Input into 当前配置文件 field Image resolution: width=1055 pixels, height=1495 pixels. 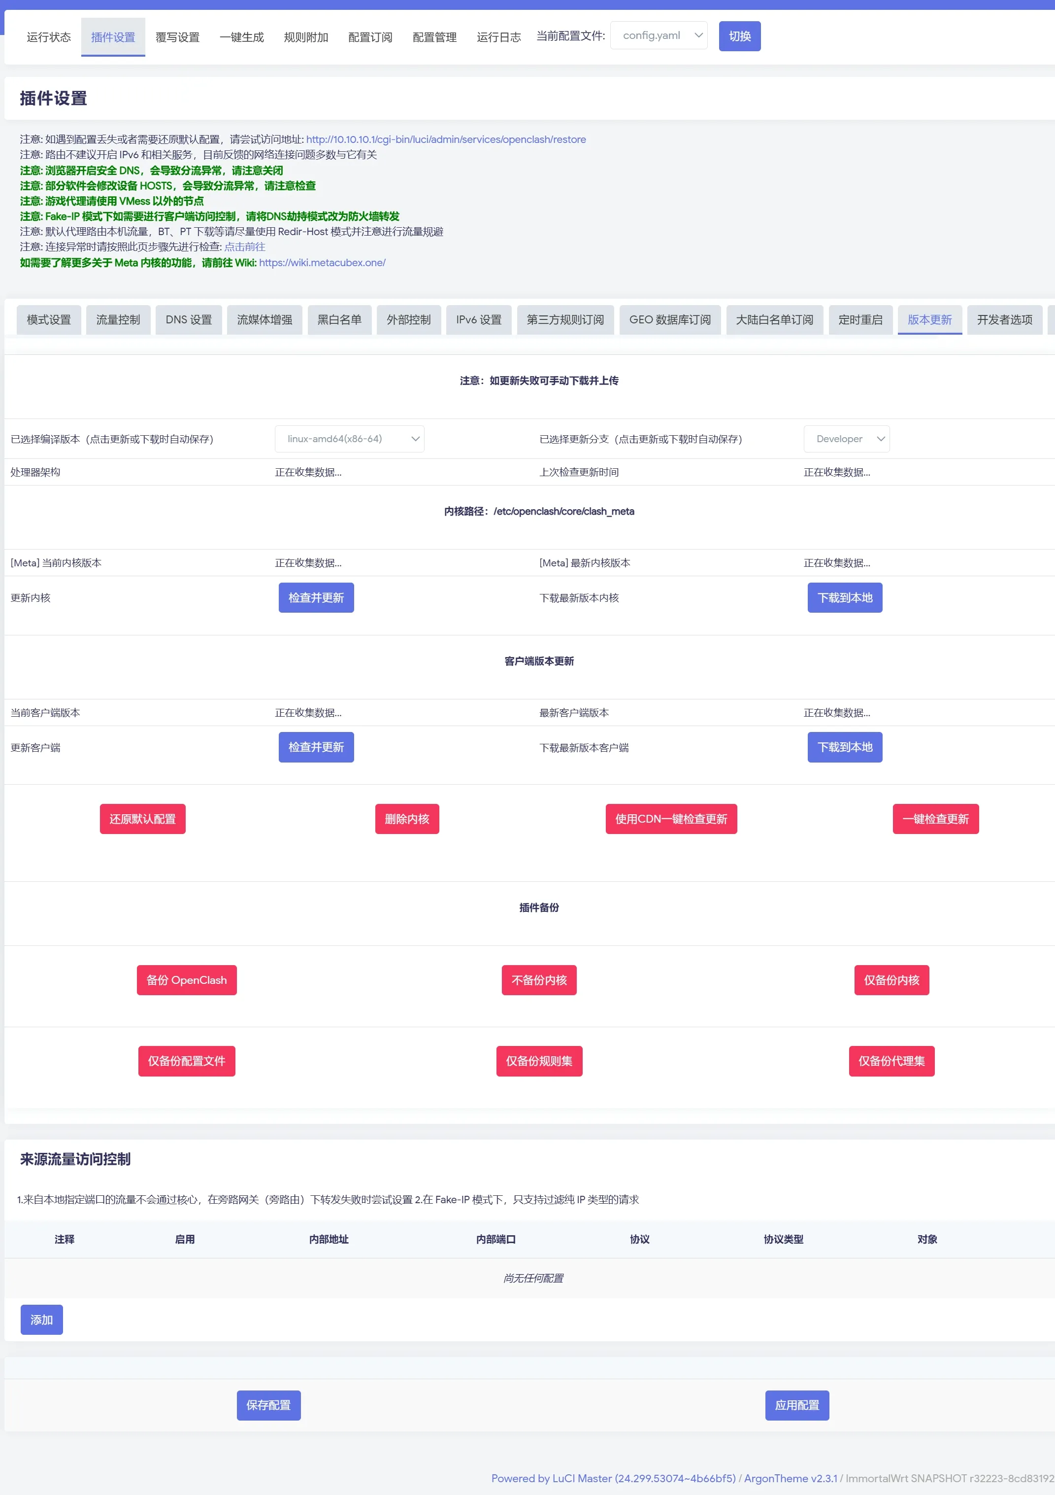(660, 35)
